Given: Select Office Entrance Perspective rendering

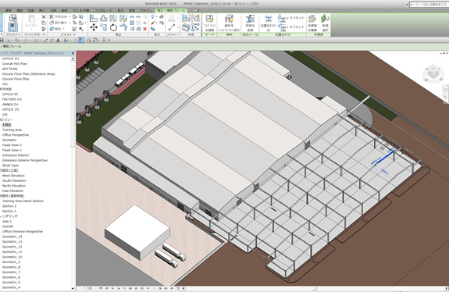Looking at the screenshot, I should (x=23, y=231).
